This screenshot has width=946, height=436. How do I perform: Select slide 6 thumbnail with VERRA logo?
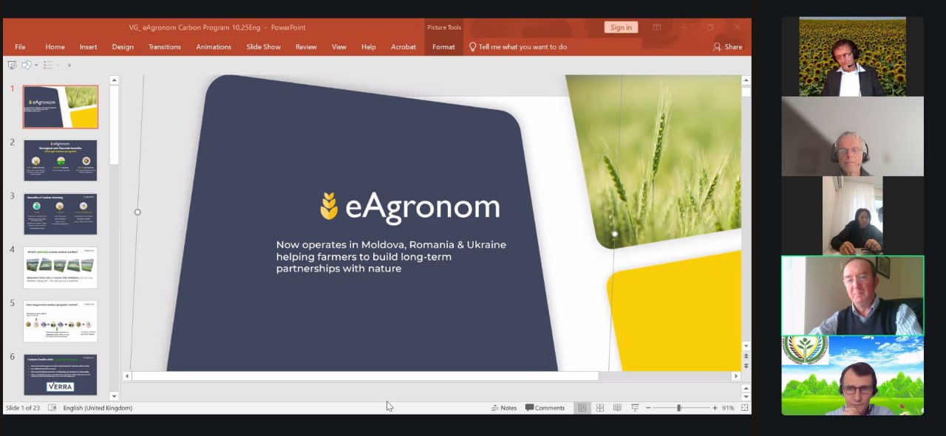pos(61,375)
